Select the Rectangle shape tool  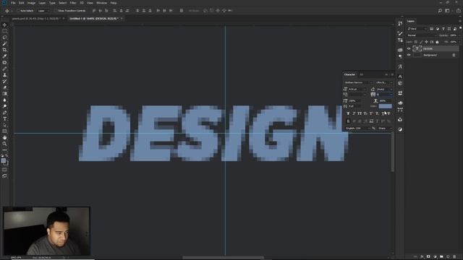coord(4,131)
